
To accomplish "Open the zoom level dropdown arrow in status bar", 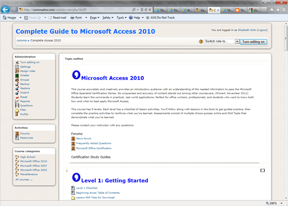I will point(281,203).
